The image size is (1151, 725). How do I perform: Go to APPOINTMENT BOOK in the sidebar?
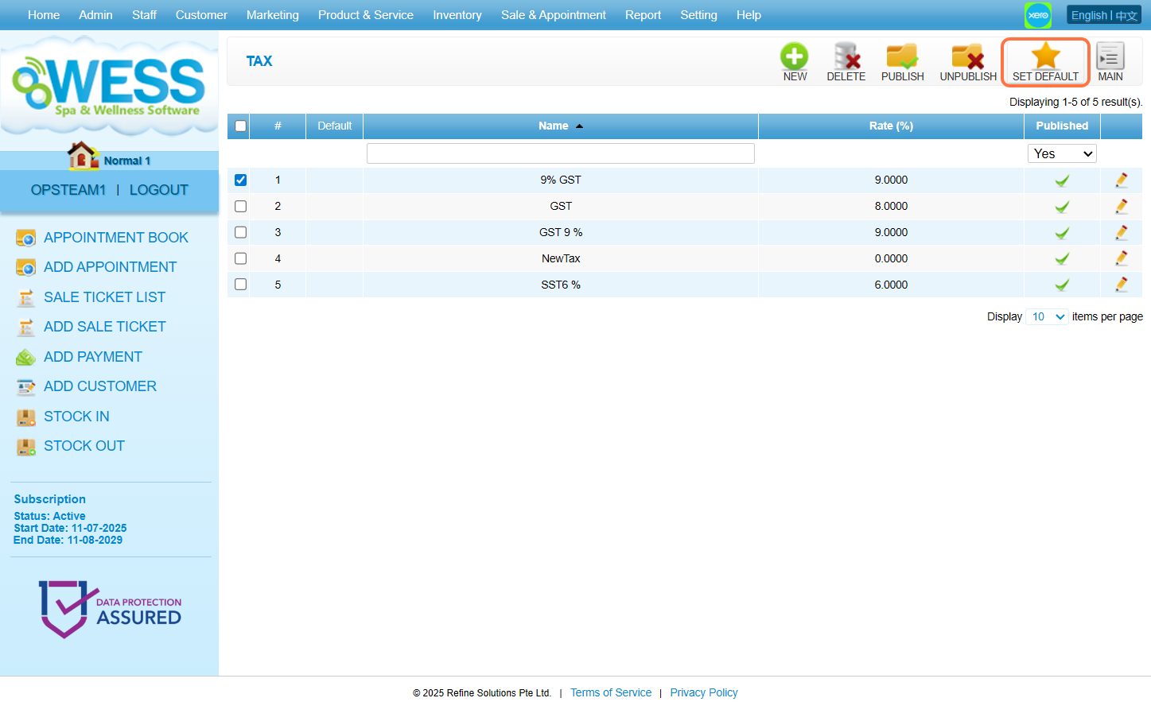pyautogui.click(x=116, y=238)
